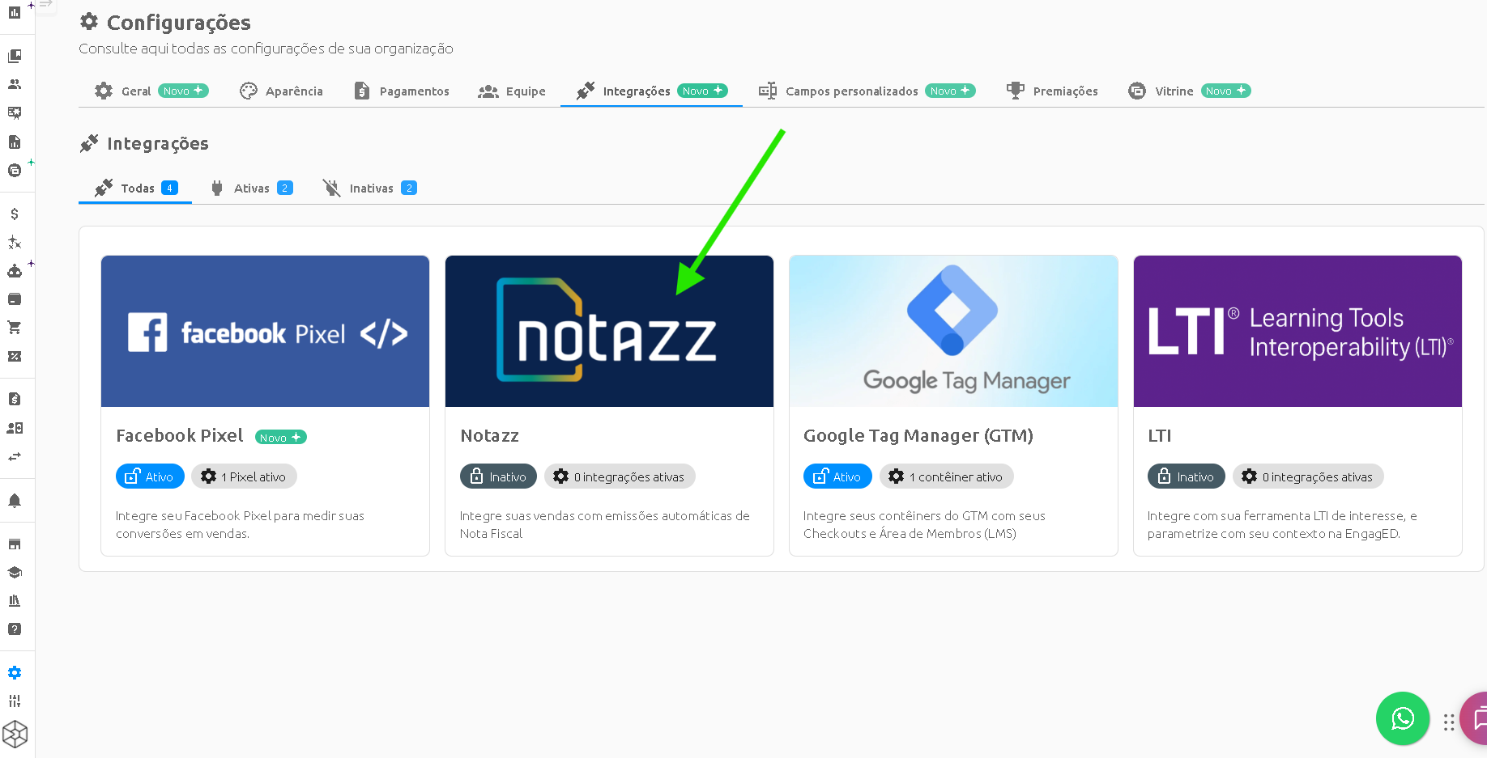This screenshot has width=1487, height=758.
Task: Open the payment card sidebar icon
Action: (15, 299)
